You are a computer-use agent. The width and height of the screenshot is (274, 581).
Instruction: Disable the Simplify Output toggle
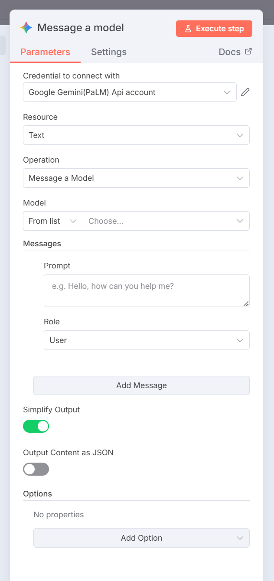[x=36, y=426]
